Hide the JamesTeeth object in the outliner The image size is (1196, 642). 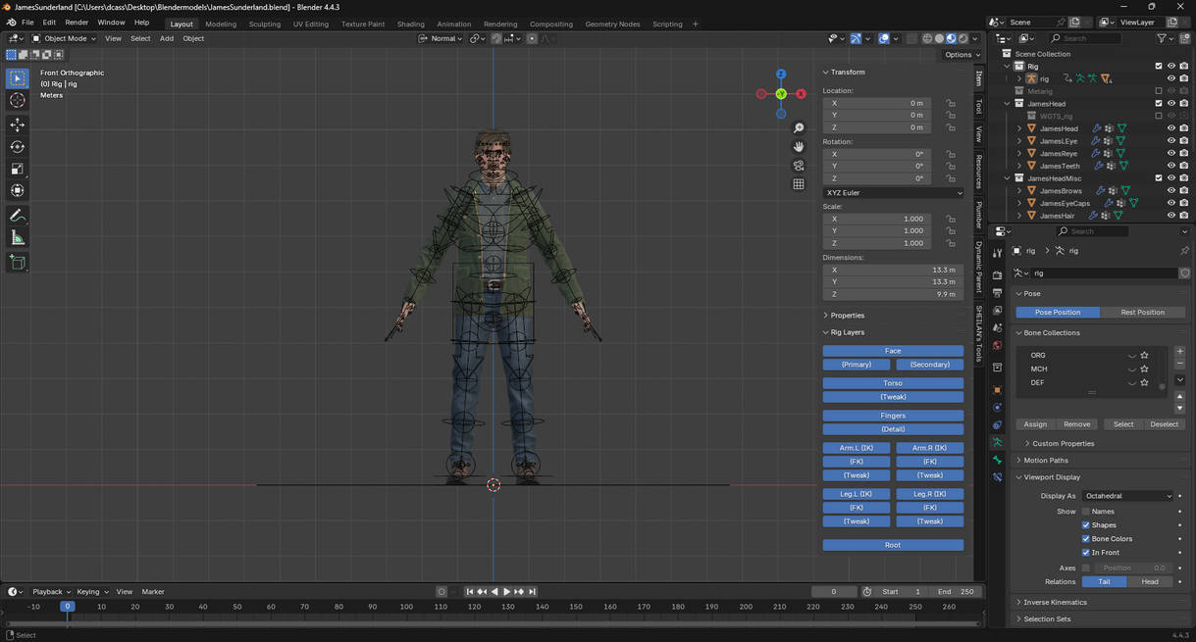(1170, 165)
